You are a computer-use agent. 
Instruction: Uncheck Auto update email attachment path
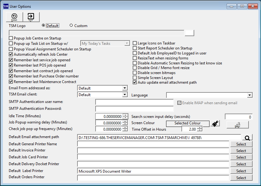pos(135,82)
